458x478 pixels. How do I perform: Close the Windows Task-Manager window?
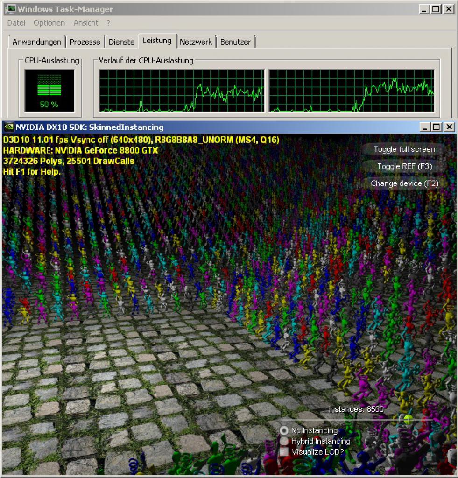tap(449, 9)
